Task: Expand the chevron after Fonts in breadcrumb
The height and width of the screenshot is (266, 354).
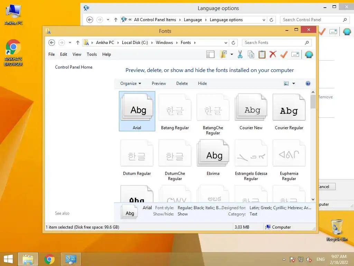Action: pos(195,43)
